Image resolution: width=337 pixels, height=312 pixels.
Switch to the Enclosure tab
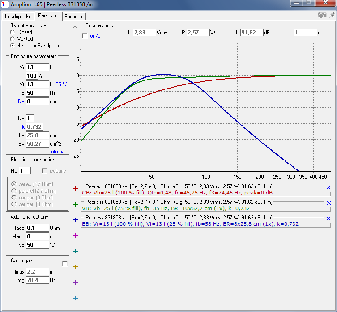click(x=49, y=16)
